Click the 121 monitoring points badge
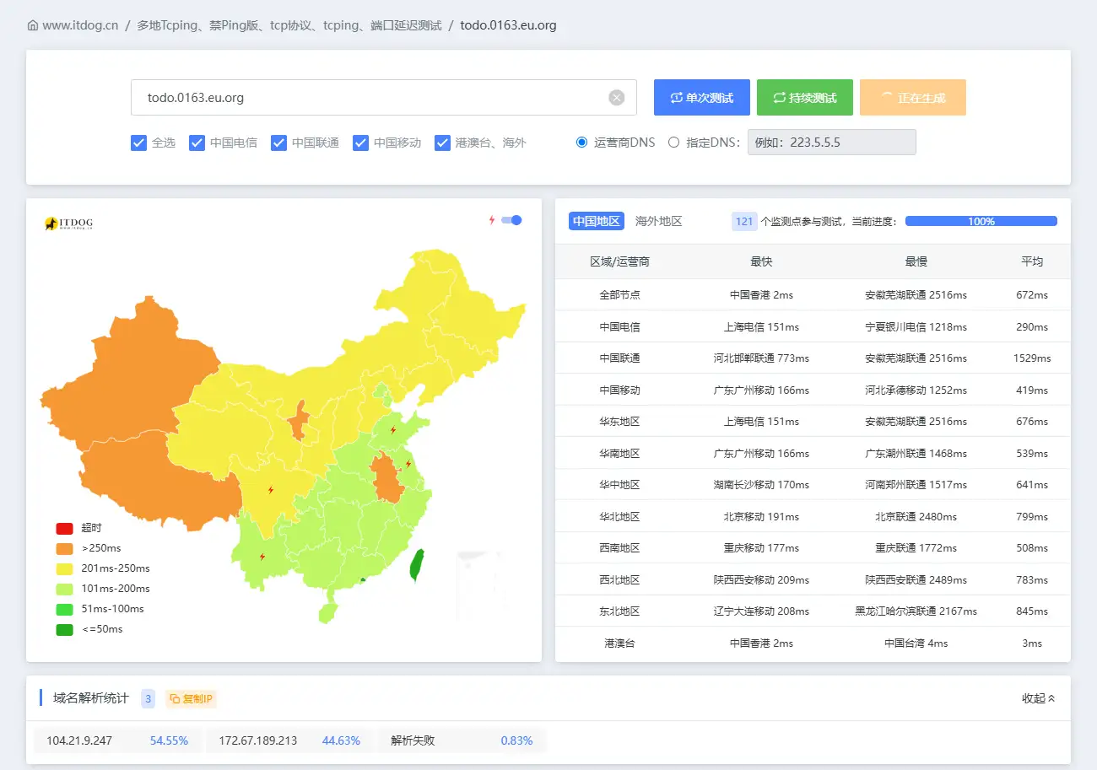Screen dimensions: 1097x770 coord(744,222)
